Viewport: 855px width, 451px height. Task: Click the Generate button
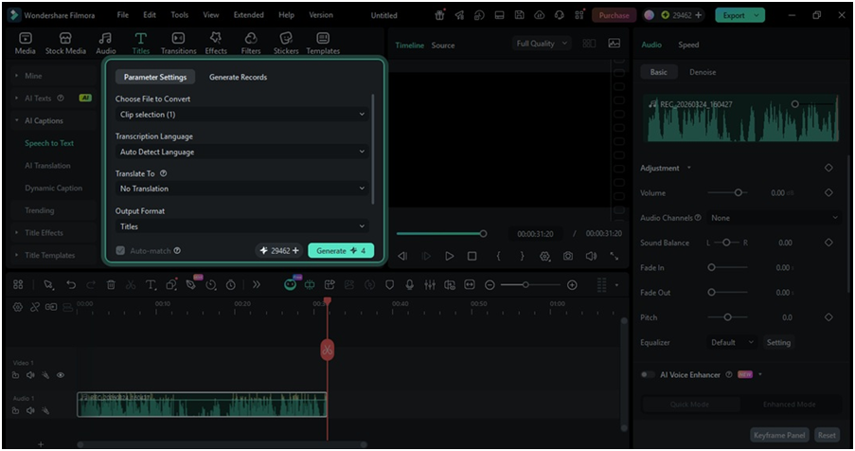[x=341, y=250]
